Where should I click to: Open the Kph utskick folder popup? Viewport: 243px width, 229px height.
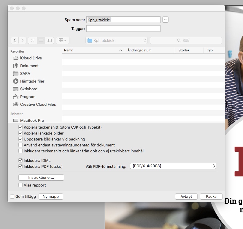click(x=116, y=40)
